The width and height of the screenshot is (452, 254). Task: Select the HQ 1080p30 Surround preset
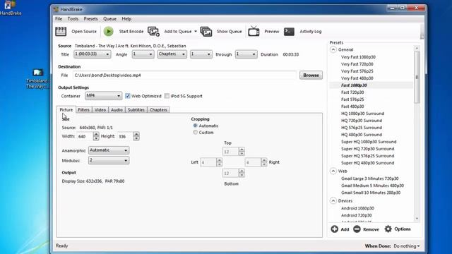362,114
